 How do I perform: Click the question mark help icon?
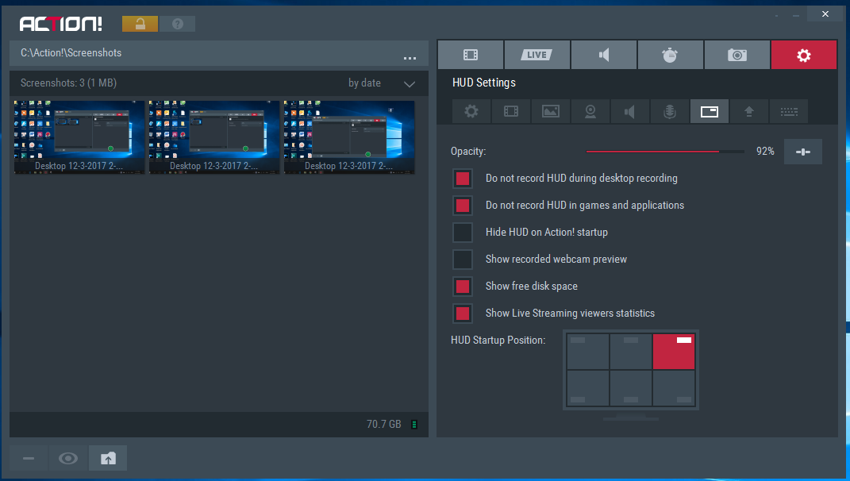pos(177,24)
